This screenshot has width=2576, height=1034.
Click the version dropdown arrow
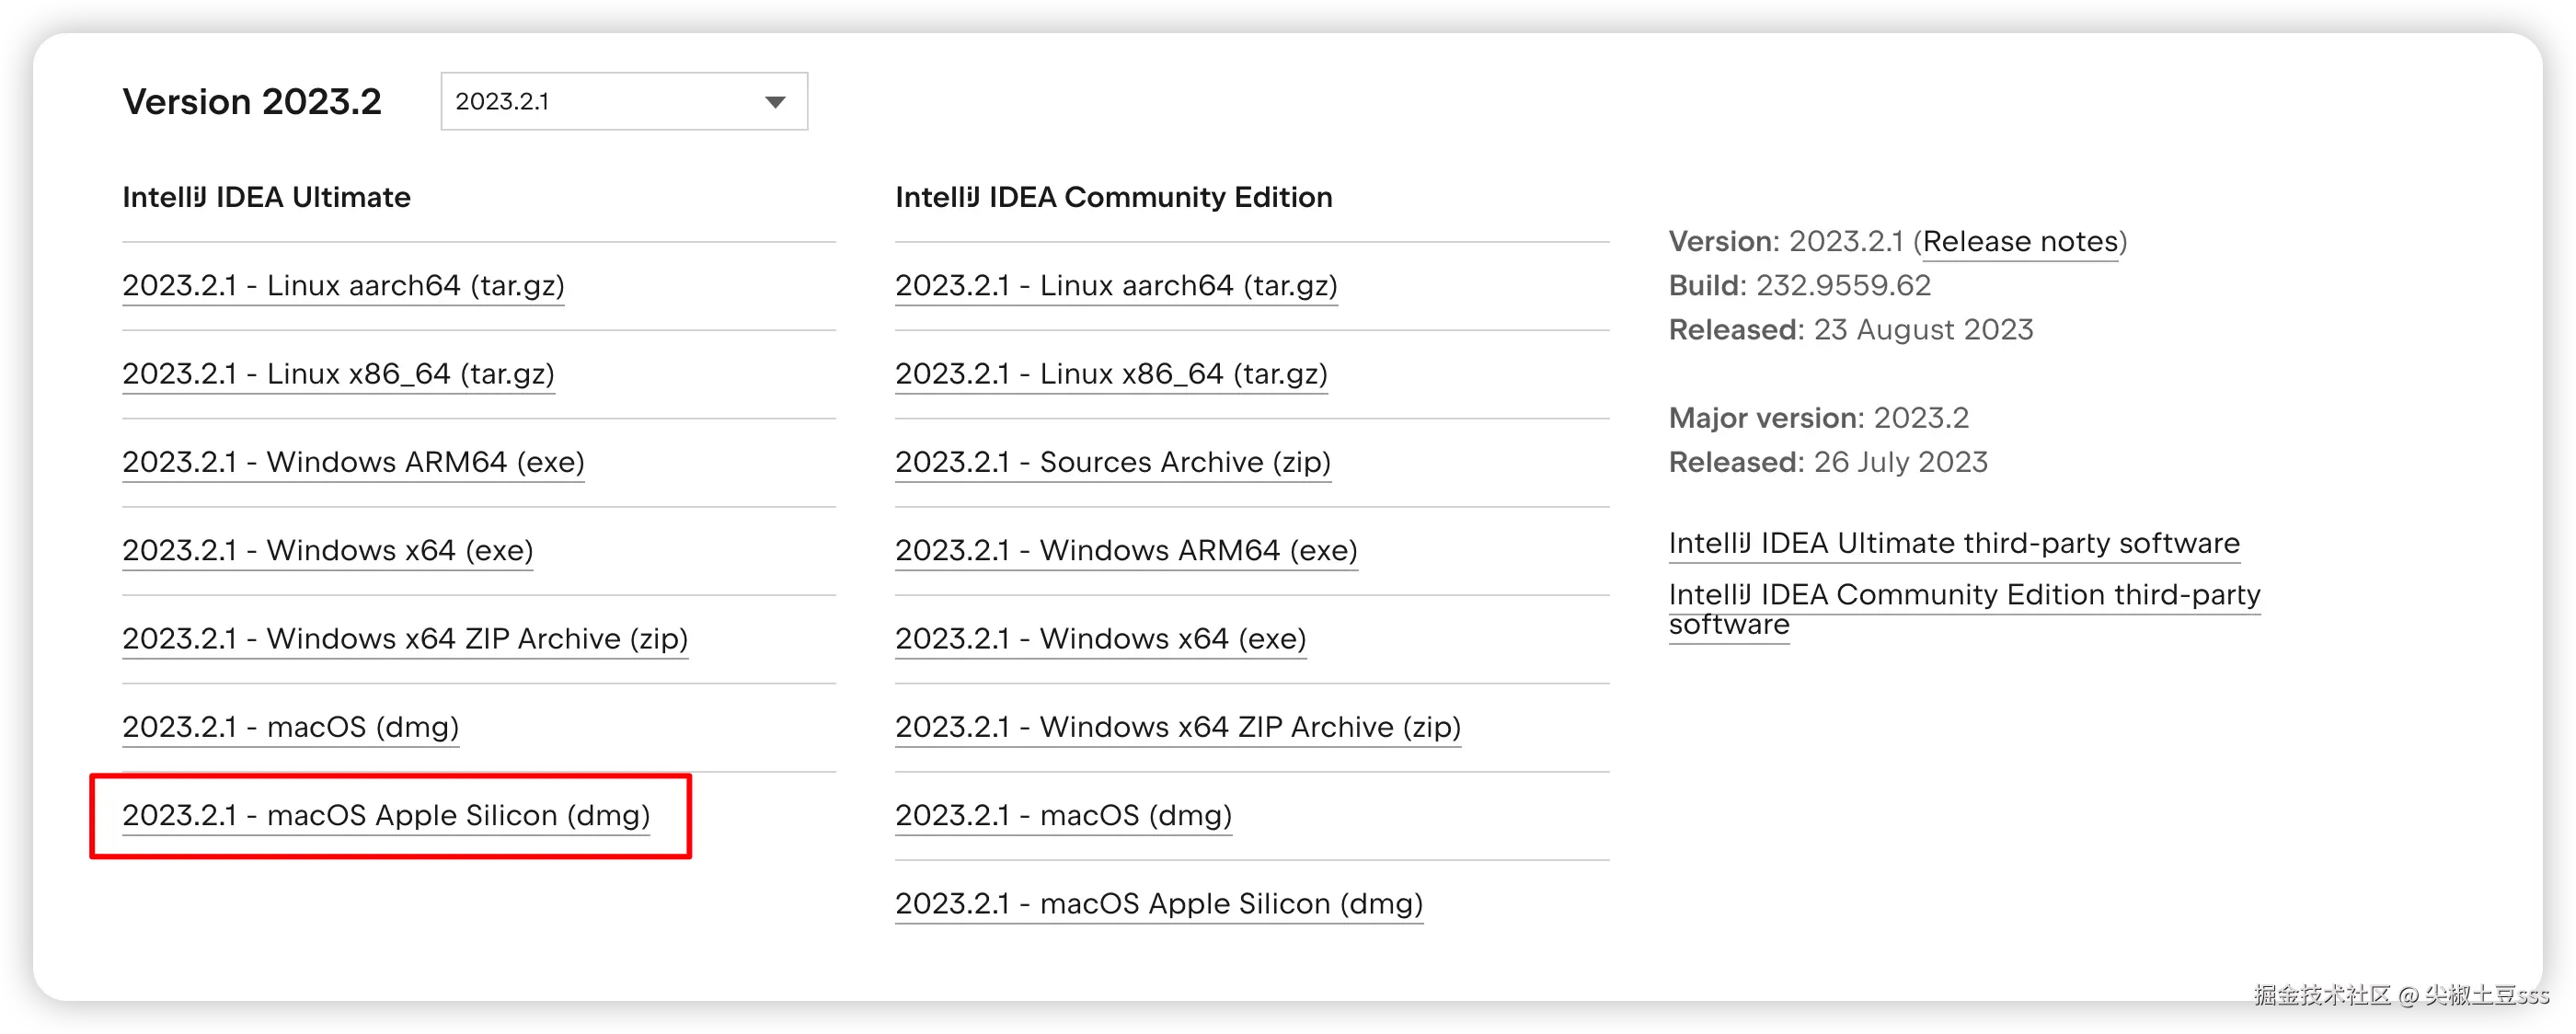tap(775, 102)
